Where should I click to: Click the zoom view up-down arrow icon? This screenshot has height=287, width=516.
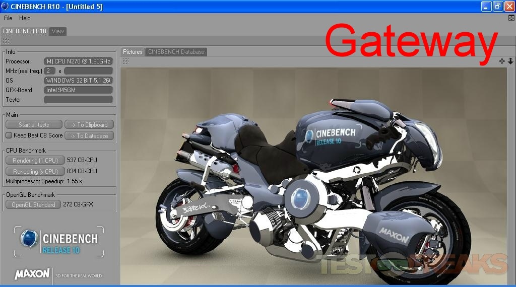tap(510, 61)
